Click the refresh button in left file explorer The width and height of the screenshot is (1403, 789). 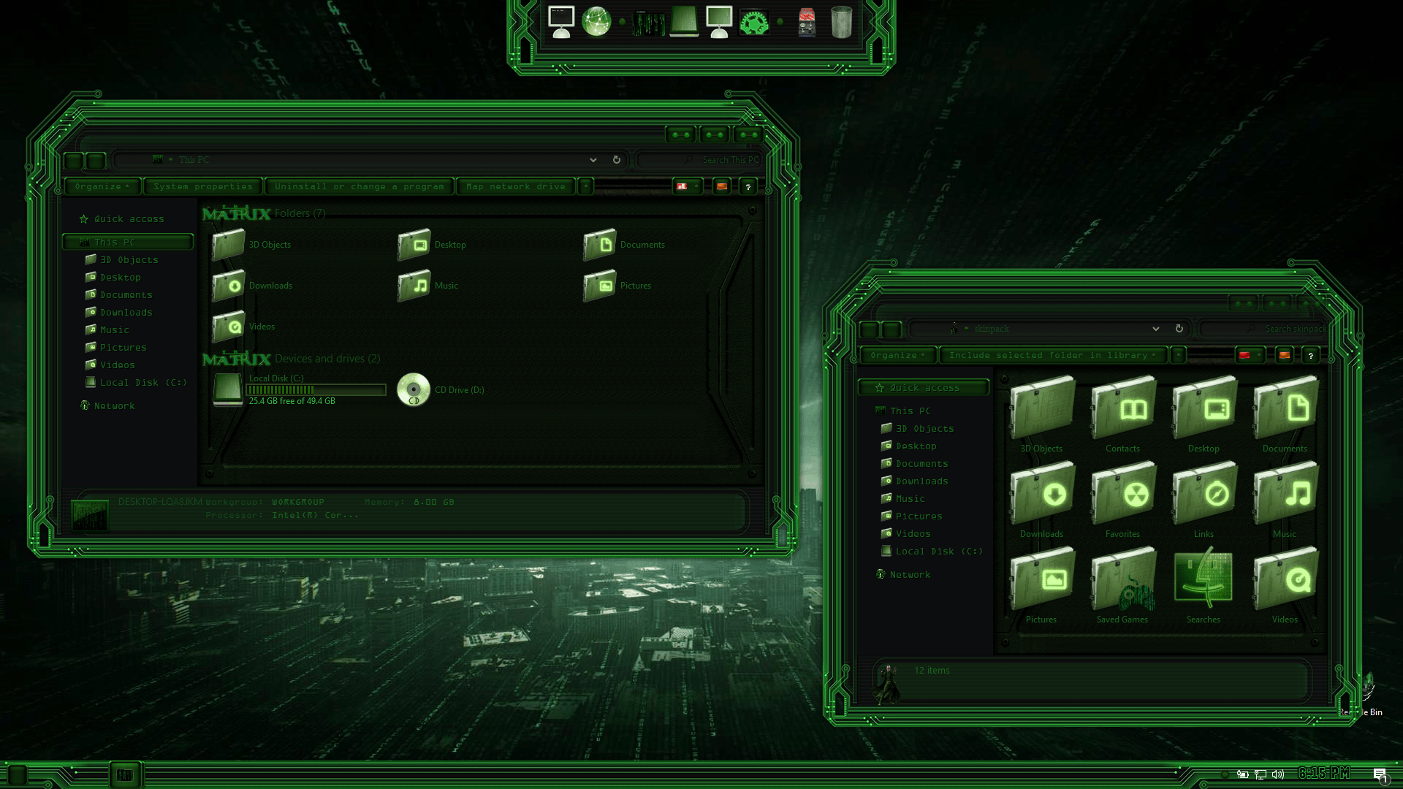point(616,160)
